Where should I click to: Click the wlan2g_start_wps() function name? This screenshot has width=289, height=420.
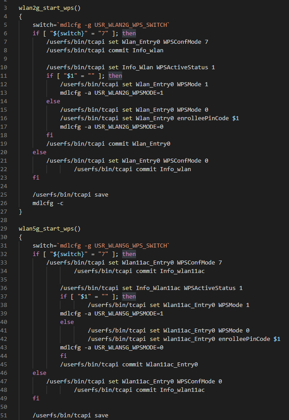(x=50, y=8)
